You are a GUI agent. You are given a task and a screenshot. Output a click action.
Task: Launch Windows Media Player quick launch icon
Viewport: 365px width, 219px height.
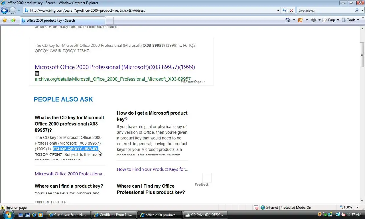(x=40, y=215)
